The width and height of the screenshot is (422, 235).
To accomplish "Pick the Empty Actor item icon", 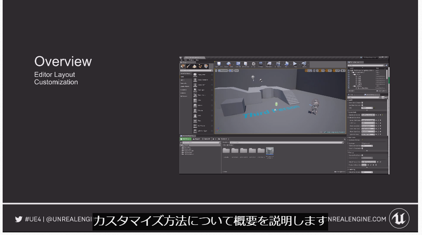I will [x=195, y=75].
